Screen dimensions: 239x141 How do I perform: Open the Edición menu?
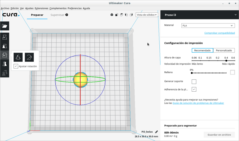pos(15,8)
